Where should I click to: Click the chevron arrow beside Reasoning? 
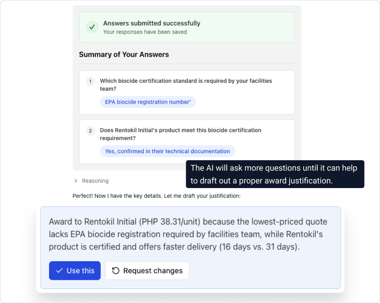point(76,181)
